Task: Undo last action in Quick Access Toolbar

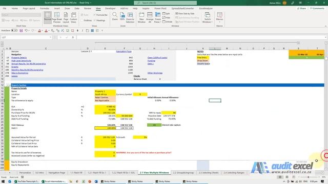Action: click(26, 31)
